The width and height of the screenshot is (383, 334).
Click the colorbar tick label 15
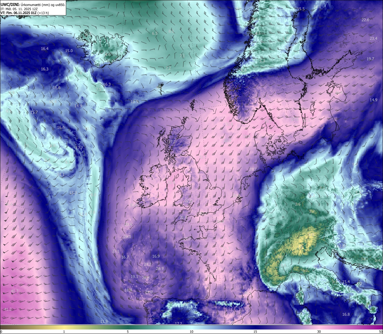tap(255, 332)
